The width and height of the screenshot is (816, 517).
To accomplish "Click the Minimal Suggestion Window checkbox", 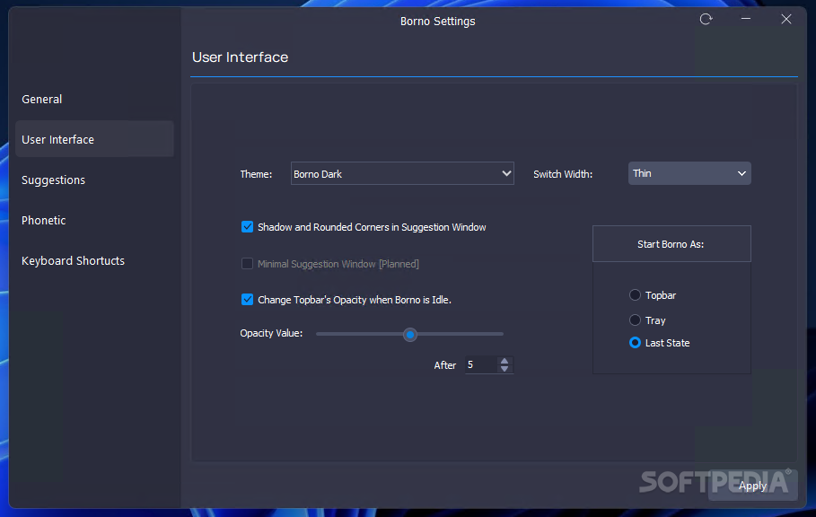I will point(247,264).
